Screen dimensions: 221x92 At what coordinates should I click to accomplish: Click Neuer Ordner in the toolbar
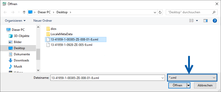pyautogui.click(x=43, y=21)
